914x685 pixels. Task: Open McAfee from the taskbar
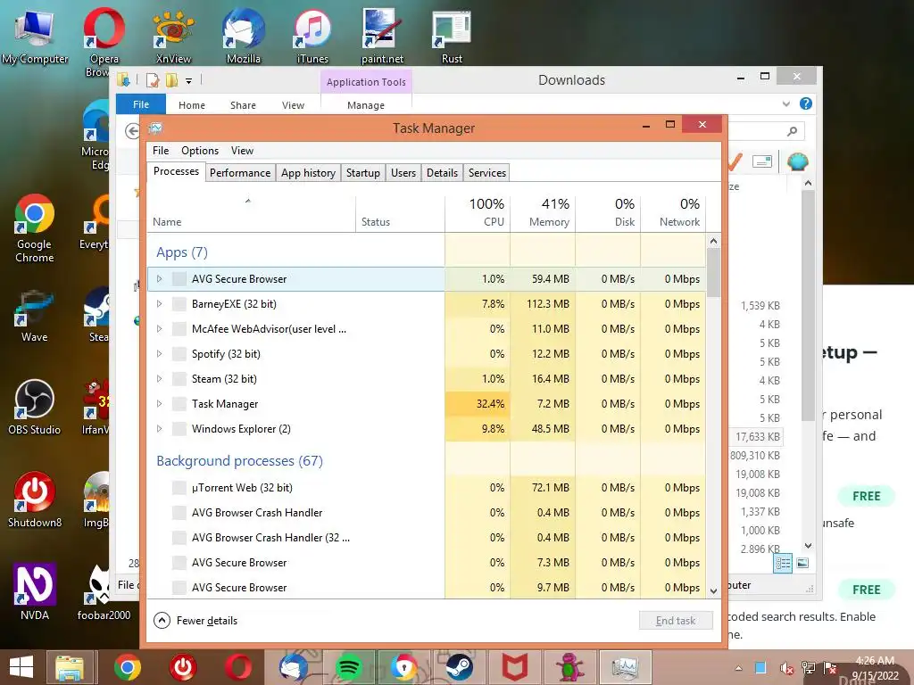[x=515, y=667]
